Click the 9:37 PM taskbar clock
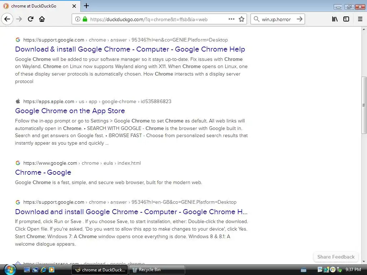Viewport: 367px width, 275px height. tap(353, 270)
